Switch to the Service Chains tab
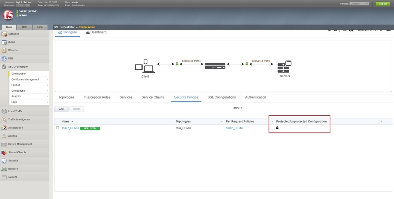 (x=153, y=97)
